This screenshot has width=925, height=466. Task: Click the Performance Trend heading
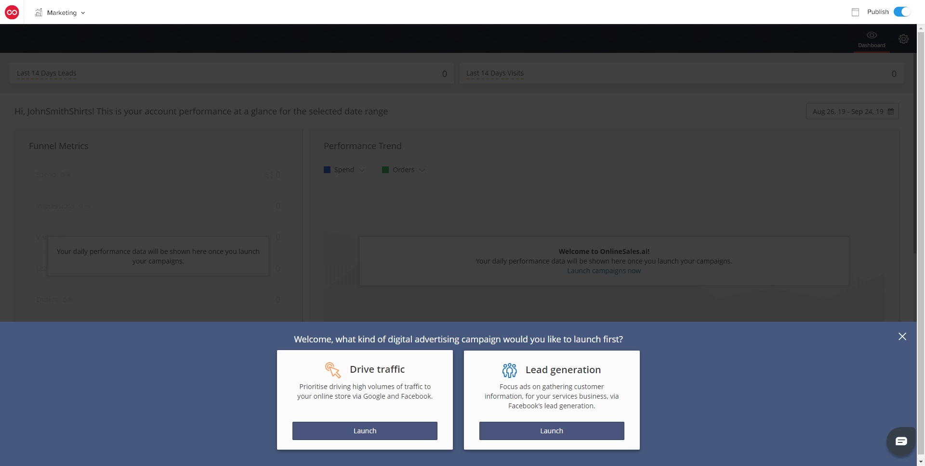point(362,146)
